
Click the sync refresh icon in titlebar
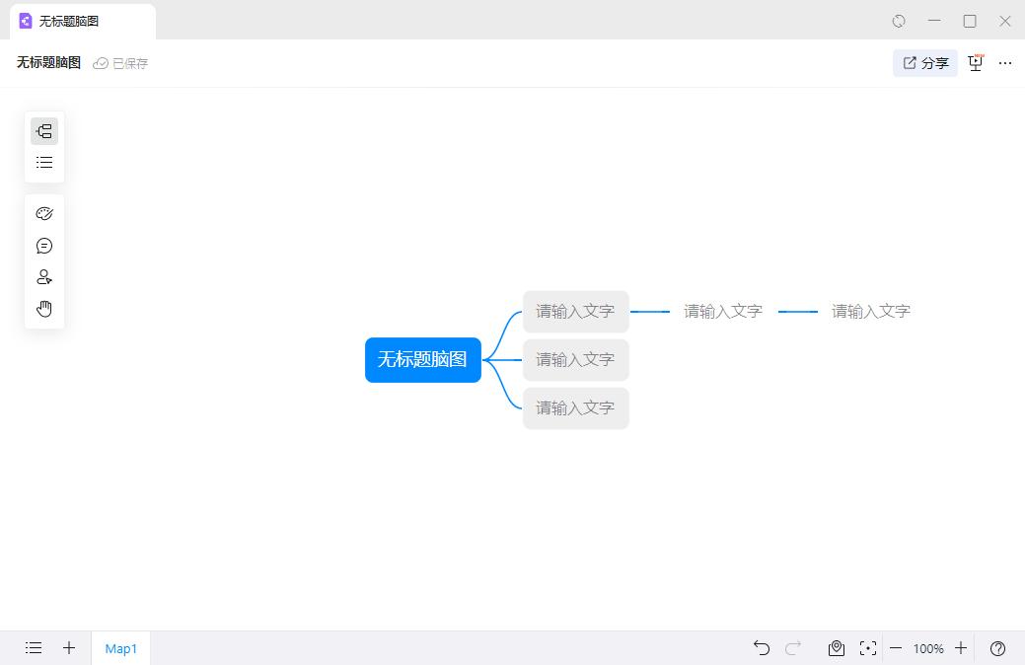click(899, 21)
